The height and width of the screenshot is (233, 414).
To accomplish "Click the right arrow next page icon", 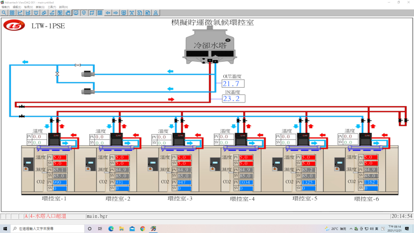I will tap(116, 13).
